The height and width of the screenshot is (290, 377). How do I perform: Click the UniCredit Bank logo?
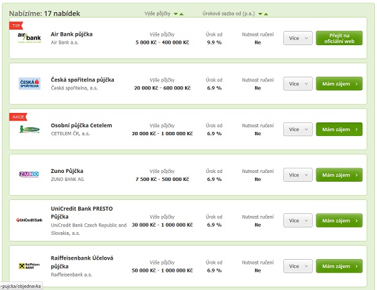tap(29, 220)
